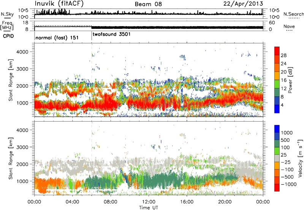
Task: Click the '-25' value on the Velocity scale
Action: 285,162
